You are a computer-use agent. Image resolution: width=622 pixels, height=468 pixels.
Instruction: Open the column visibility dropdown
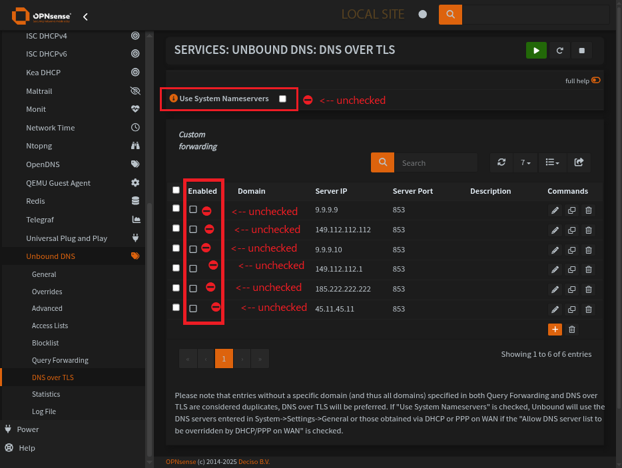coord(552,162)
